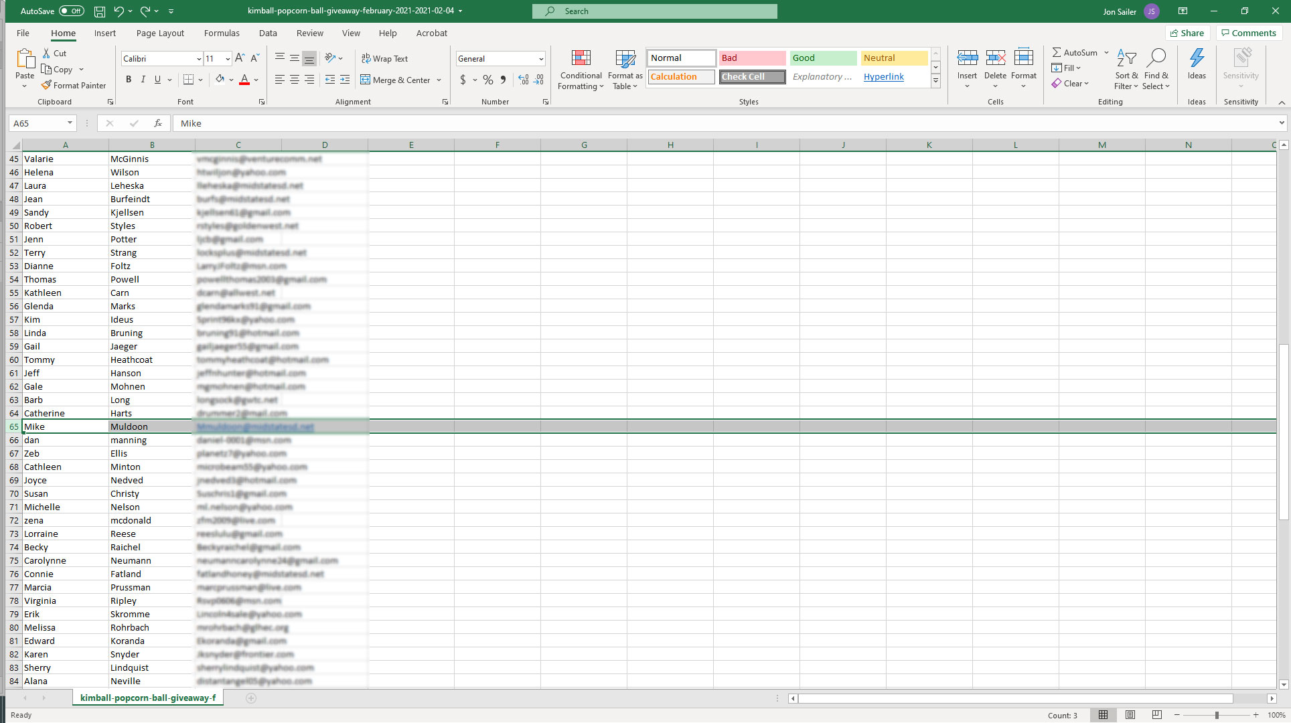The width and height of the screenshot is (1291, 723).
Task: Open the Name Box dropdown arrow
Action: (x=70, y=123)
